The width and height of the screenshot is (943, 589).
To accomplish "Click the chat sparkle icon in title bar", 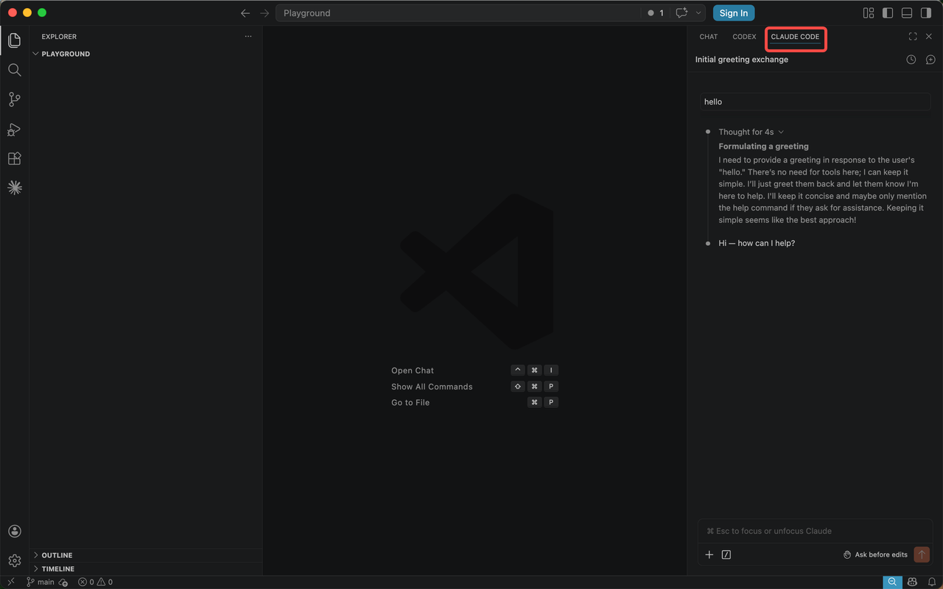I will 681,13.
